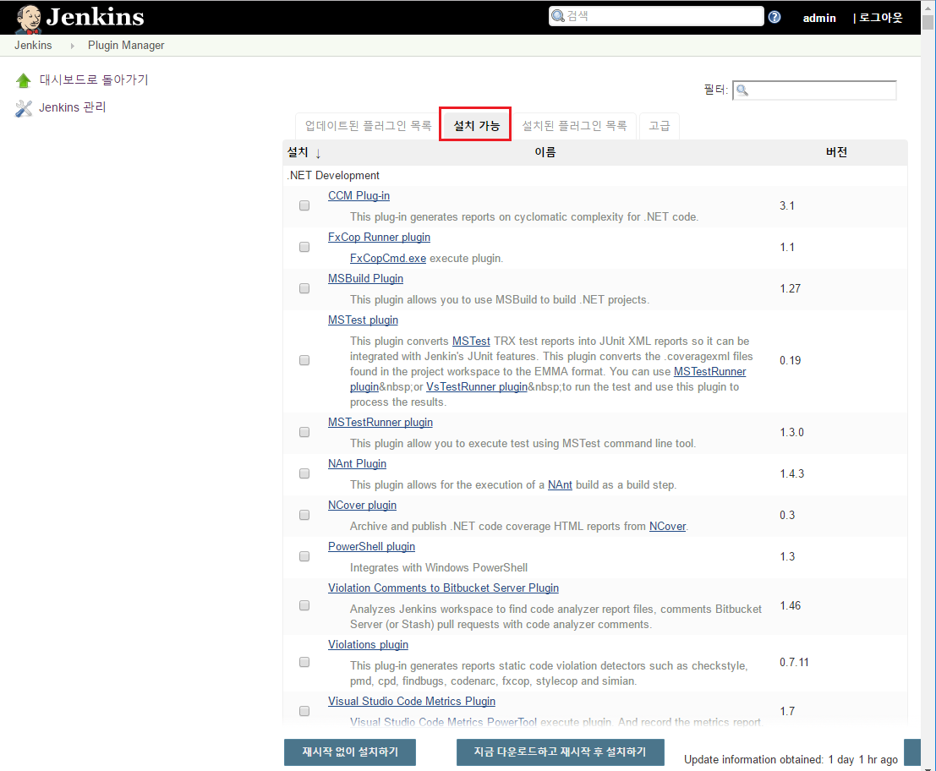
Task: Click 로그아웃 to log out
Action: point(880,18)
